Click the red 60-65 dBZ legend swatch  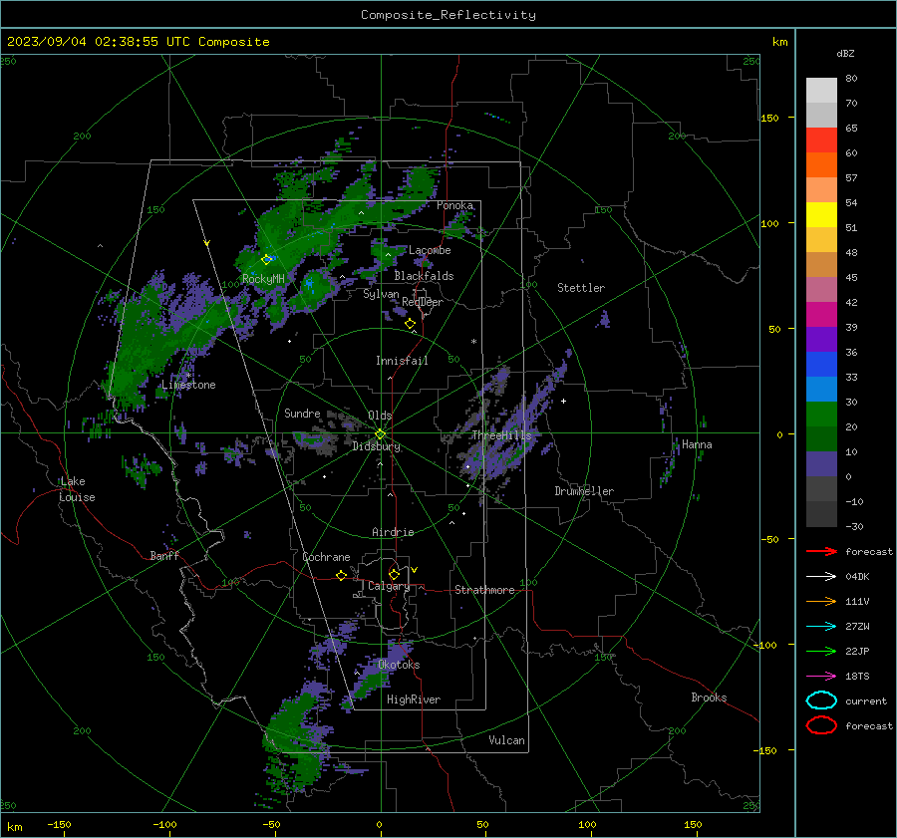821,140
